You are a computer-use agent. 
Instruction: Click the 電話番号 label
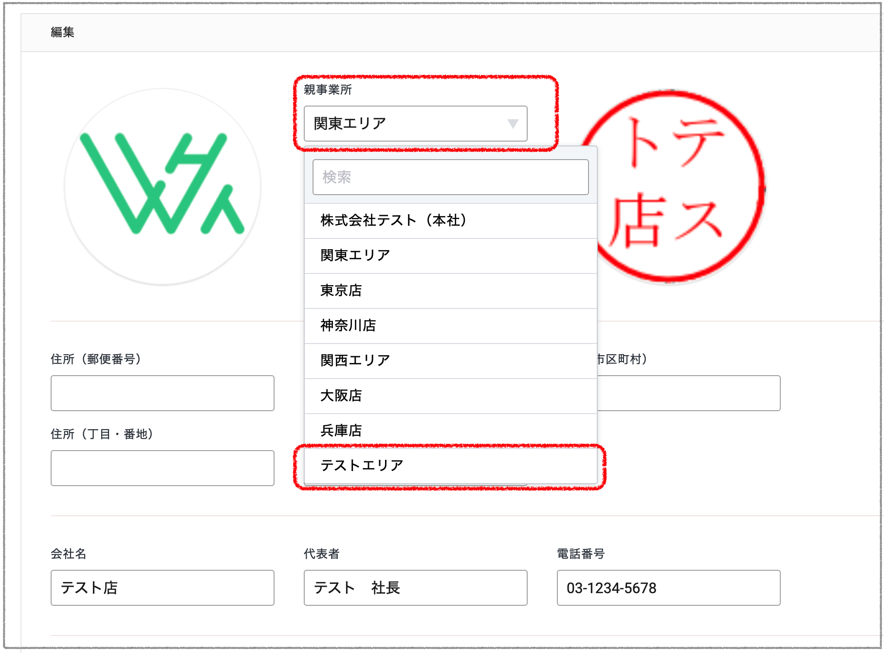pyautogui.click(x=581, y=554)
